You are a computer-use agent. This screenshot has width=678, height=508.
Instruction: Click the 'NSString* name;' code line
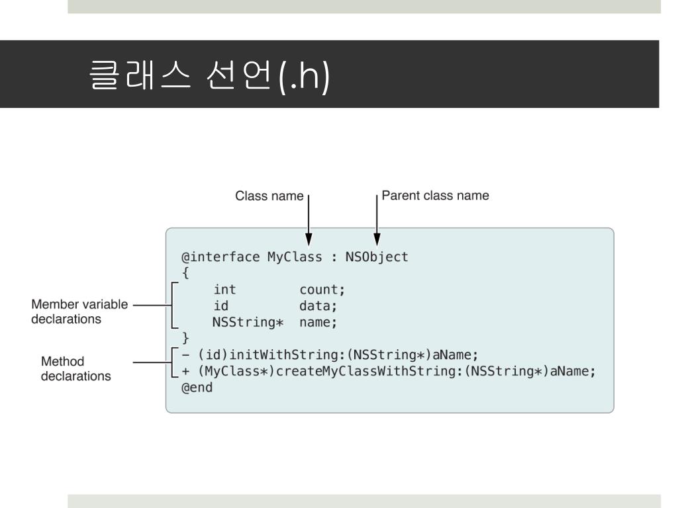[x=275, y=322]
